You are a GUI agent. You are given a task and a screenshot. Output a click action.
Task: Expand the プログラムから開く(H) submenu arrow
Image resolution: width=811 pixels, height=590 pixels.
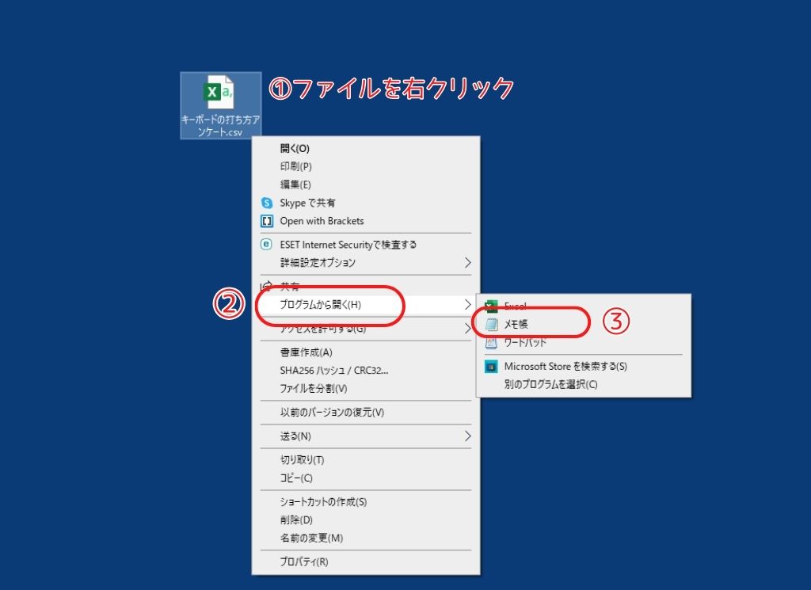click(467, 304)
